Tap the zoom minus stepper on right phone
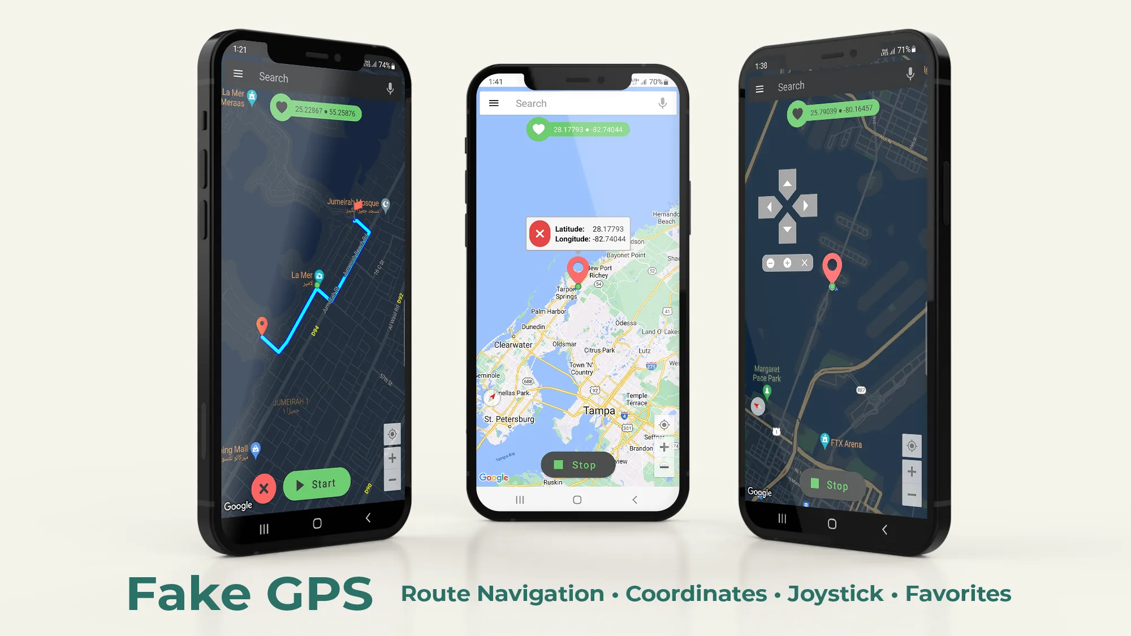 pyautogui.click(x=910, y=495)
